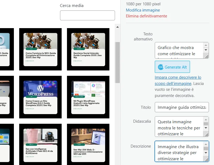Click the 'Didascalia' label

142,121
